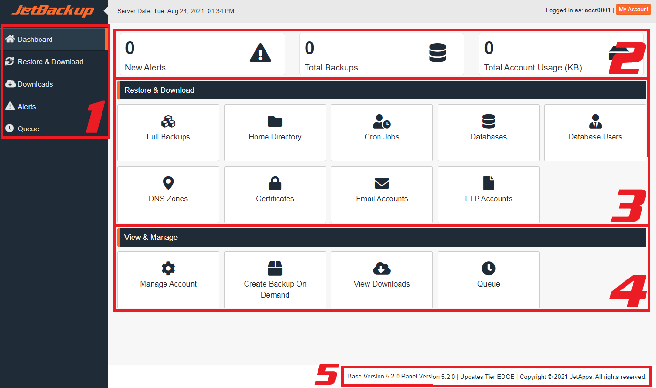Open Email Accounts via envelope icon
The width and height of the screenshot is (656, 388).
(381, 183)
